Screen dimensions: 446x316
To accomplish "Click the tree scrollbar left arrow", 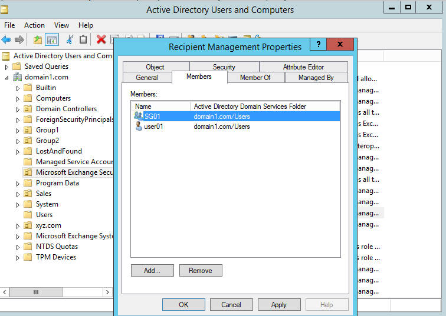I will [5, 292].
